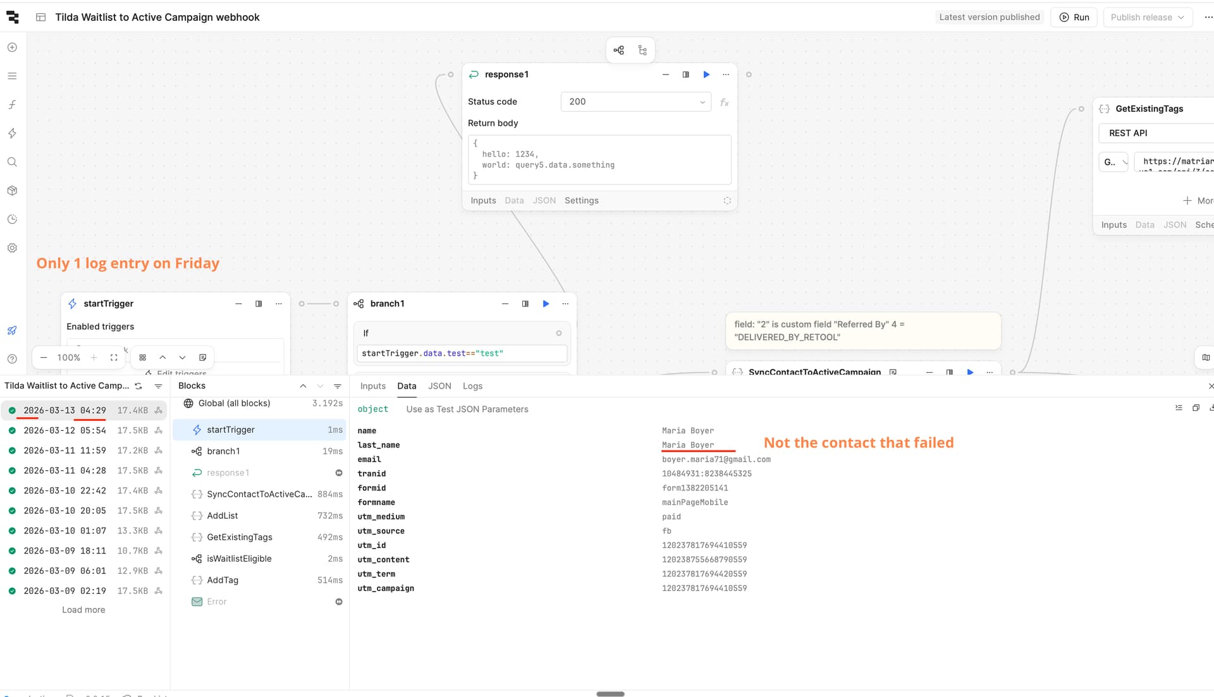
Task: Expand the Publish release dropdown
Action: tap(1147, 17)
